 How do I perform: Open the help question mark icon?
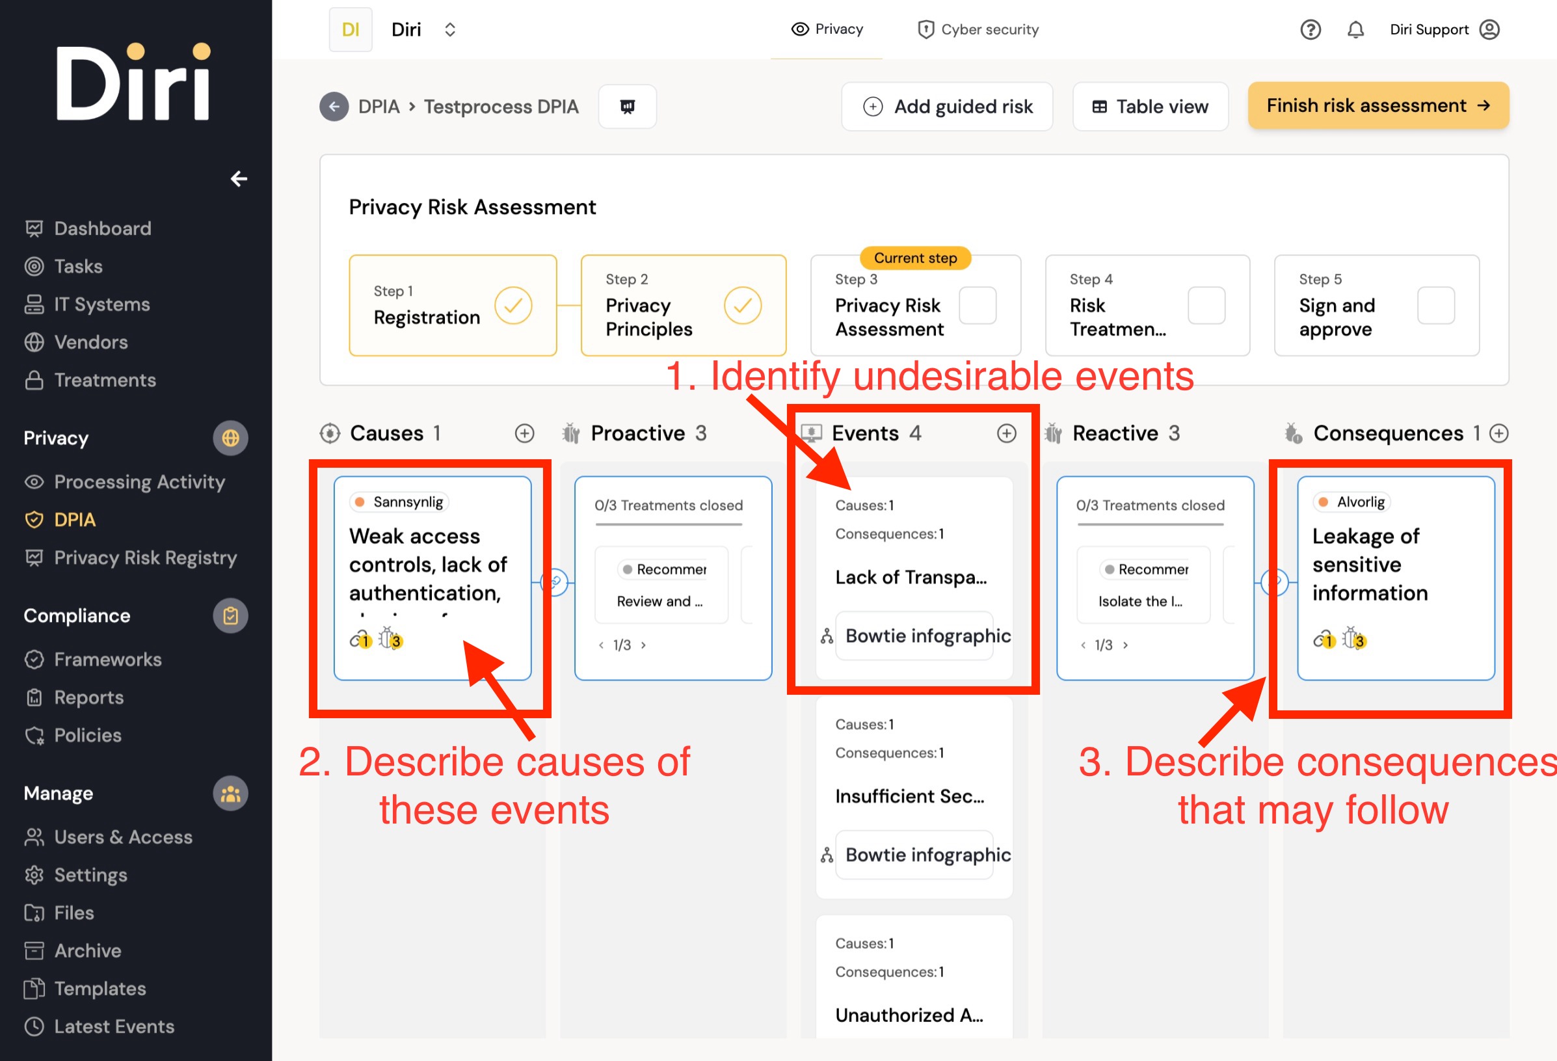coord(1310,29)
